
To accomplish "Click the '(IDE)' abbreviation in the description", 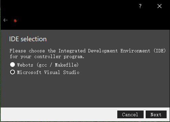I will (x=160, y=51).
